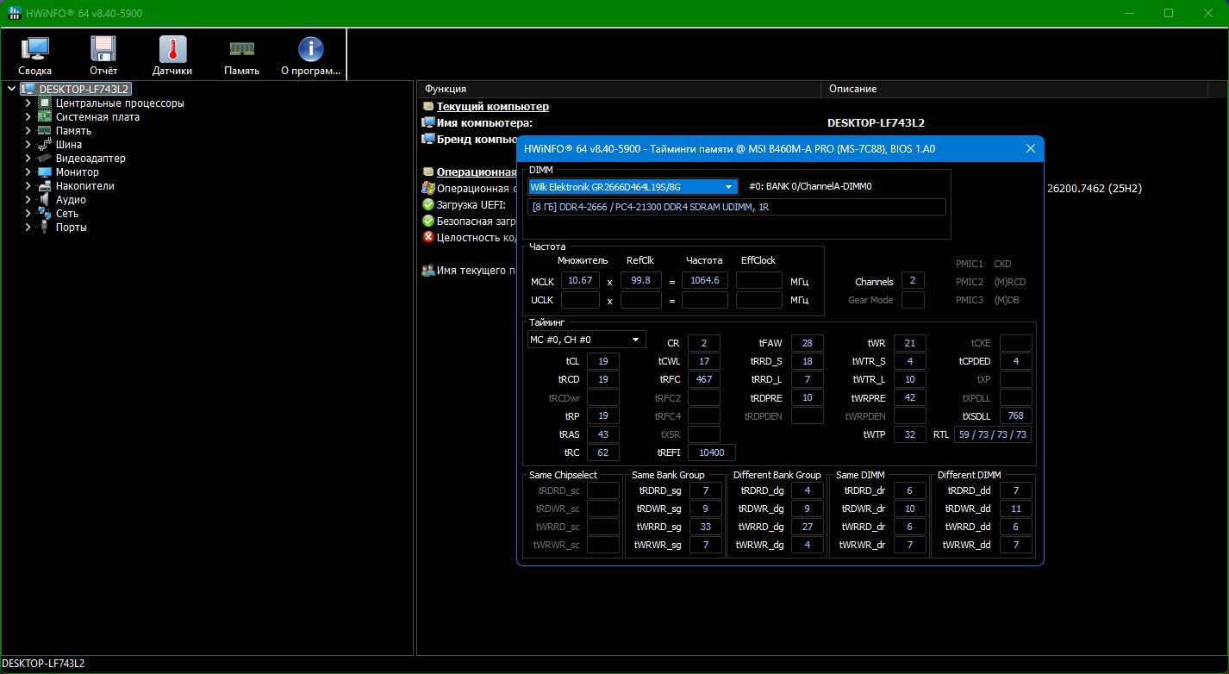Click the Текущий компьютер link

pos(492,107)
